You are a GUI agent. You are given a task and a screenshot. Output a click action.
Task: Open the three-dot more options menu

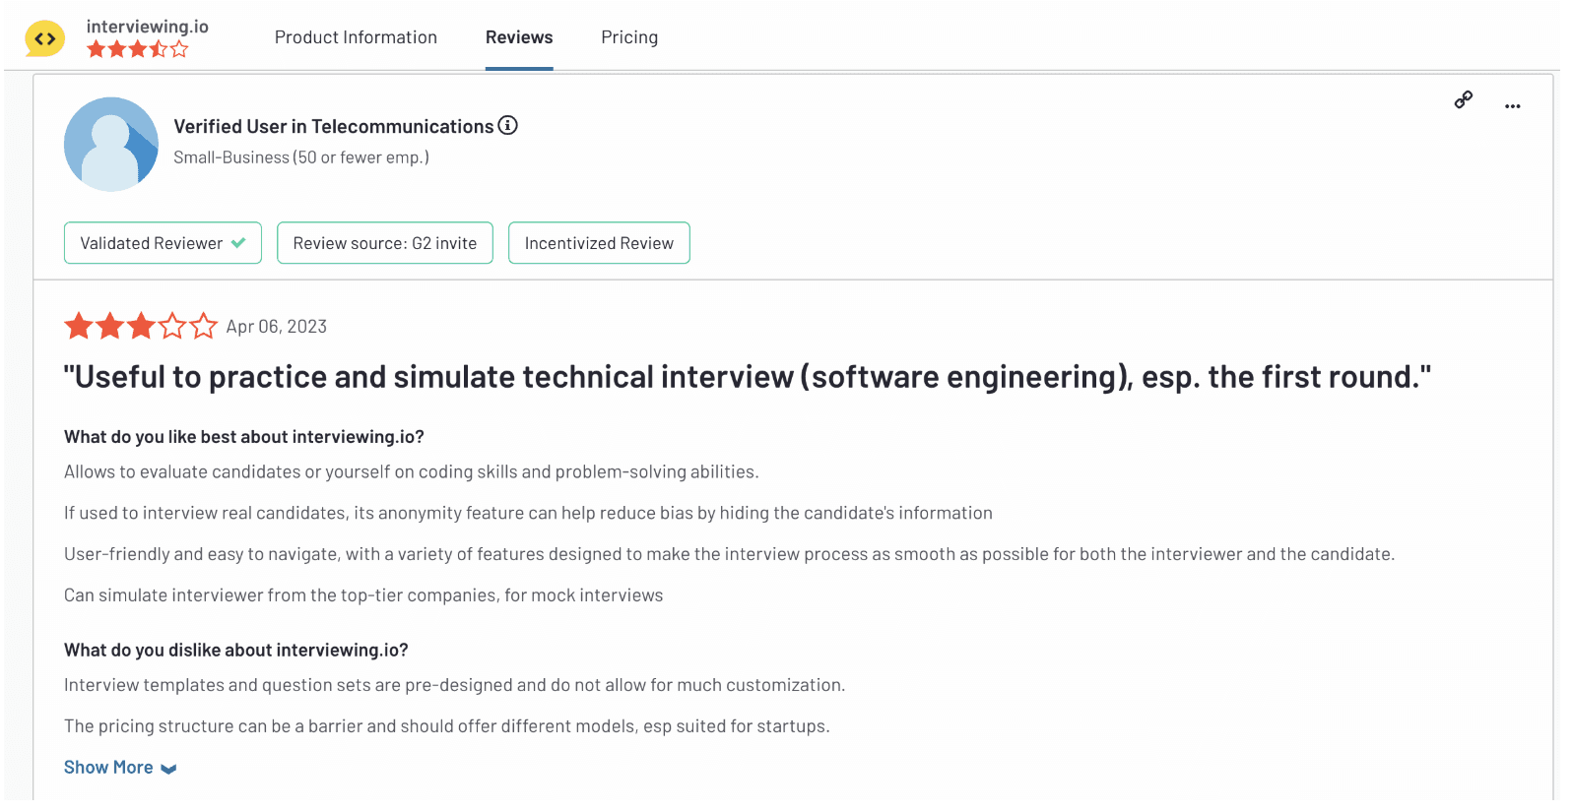(x=1513, y=106)
